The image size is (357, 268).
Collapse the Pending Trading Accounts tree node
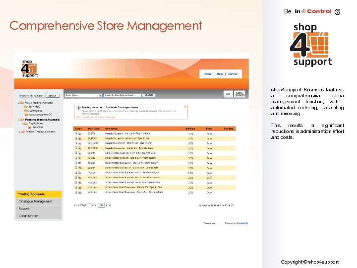pyautogui.click(x=19, y=120)
